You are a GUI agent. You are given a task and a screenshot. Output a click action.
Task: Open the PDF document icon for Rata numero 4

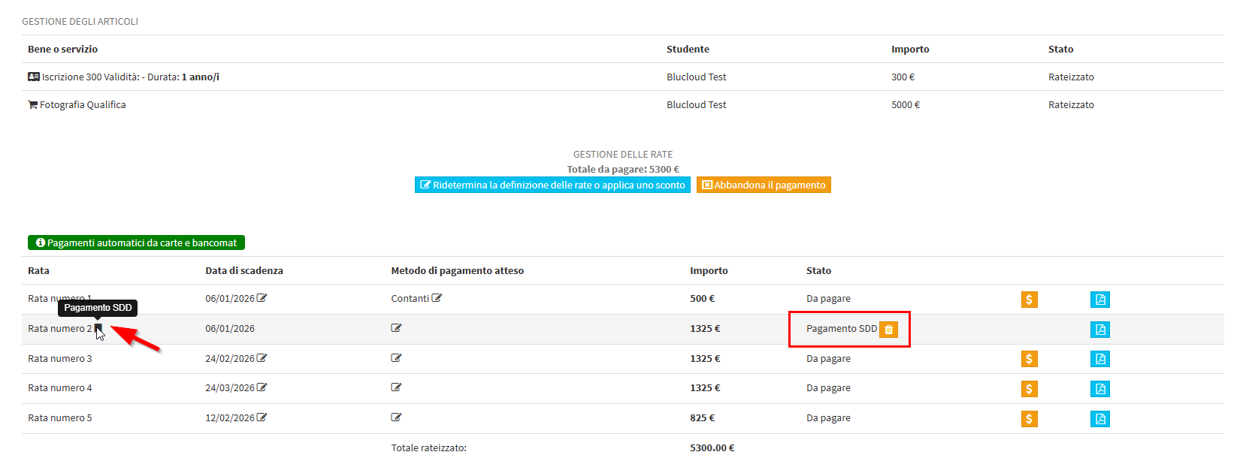click(x=1099, y=389)
